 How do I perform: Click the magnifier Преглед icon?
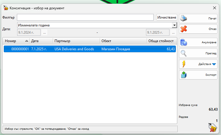click(x=184, y=53)
